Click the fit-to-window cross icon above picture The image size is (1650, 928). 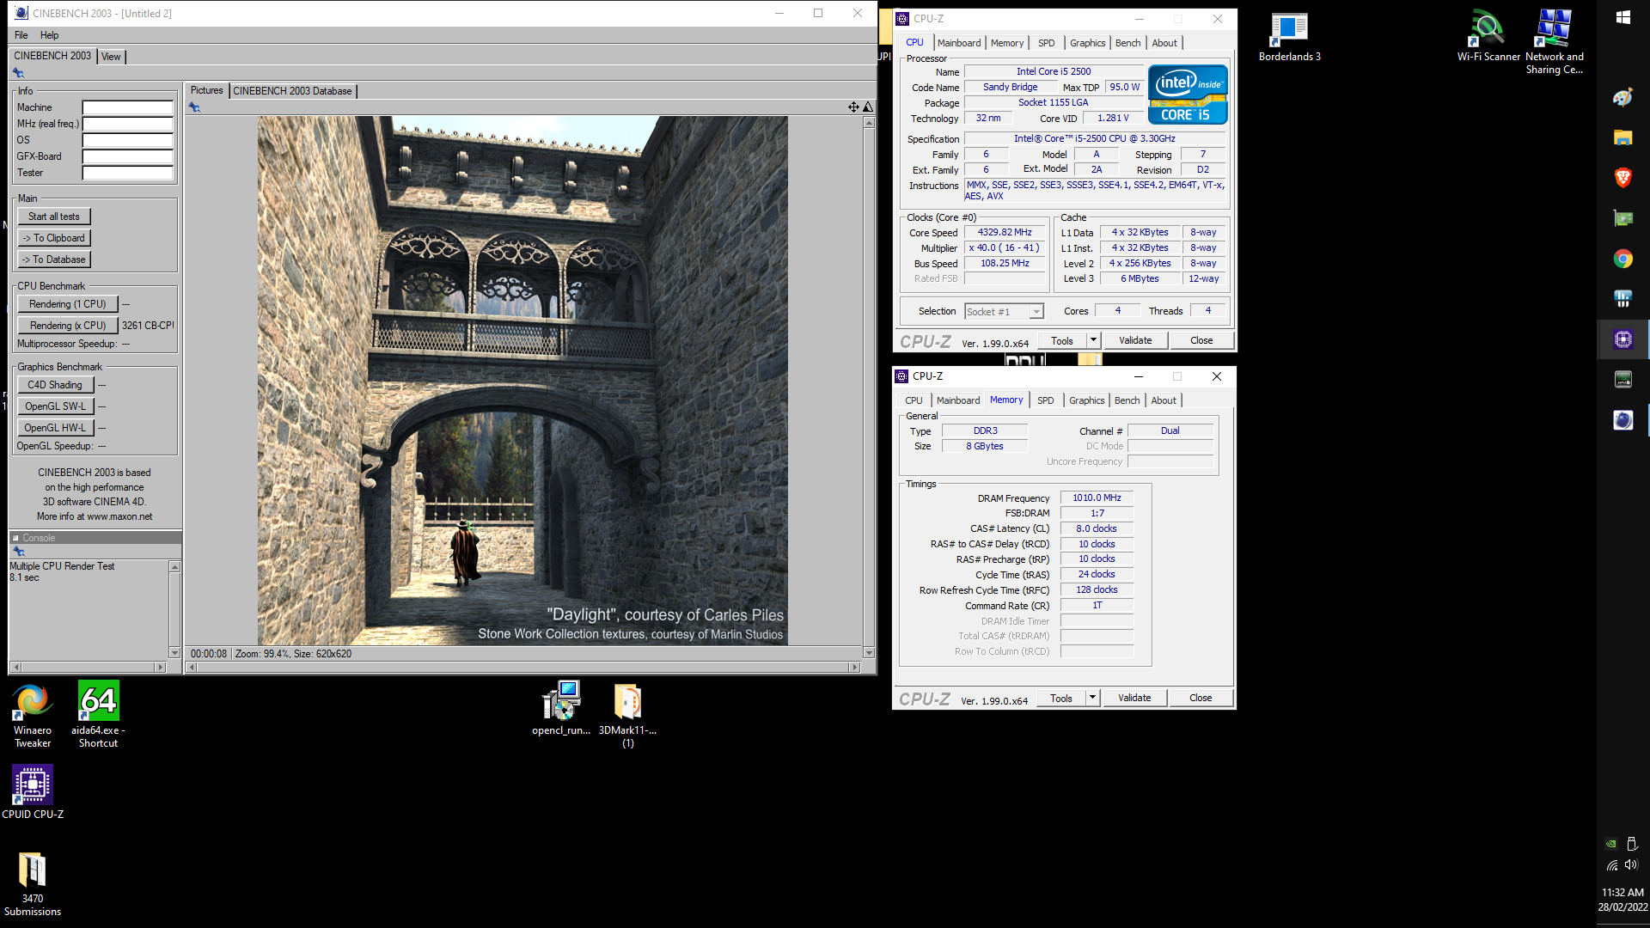pyautogui.click(x=853, y=107)
